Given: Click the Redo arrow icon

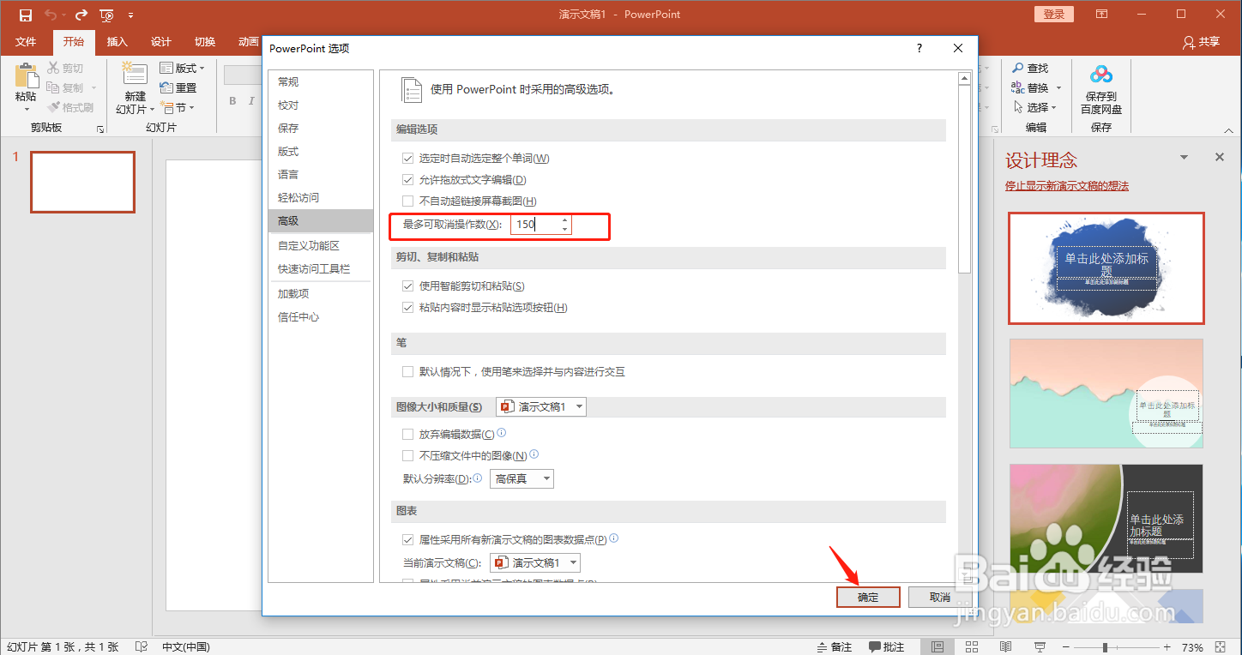Looking at the screenshot, I should [x=81, y=15].
